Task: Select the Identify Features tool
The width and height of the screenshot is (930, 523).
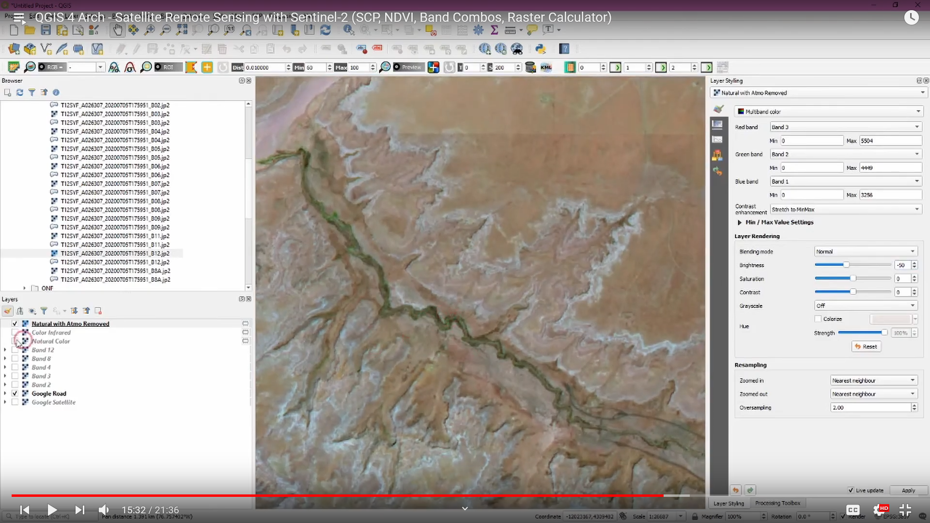Action: coord(349,30)
